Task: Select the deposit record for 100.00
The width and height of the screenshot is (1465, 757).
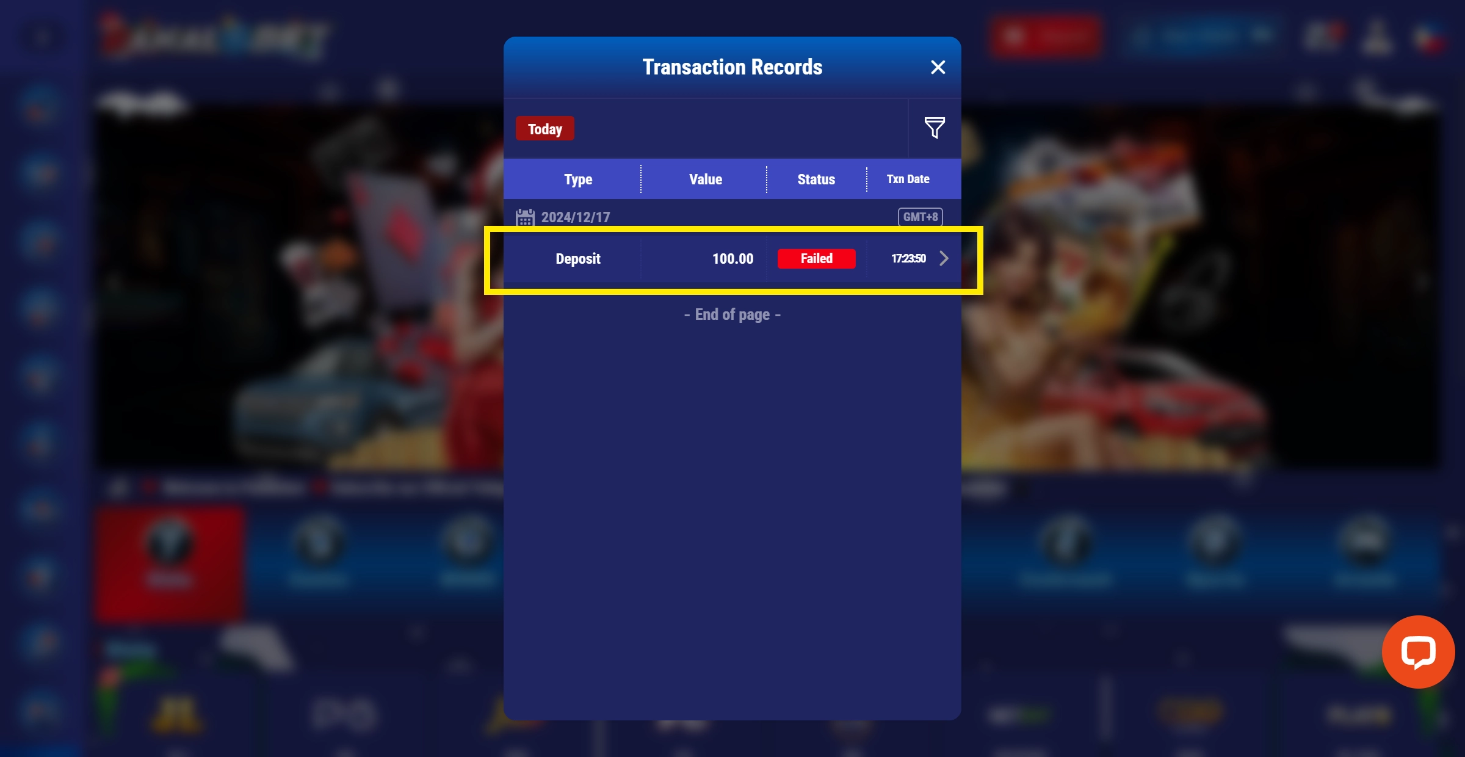Action: tap(731, 258)
